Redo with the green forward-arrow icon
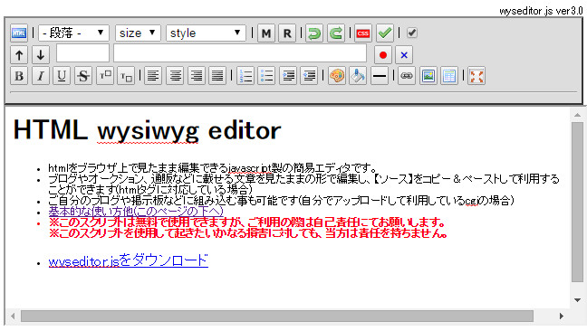This screenshot has height=331, width=587. tap(336, 33)
